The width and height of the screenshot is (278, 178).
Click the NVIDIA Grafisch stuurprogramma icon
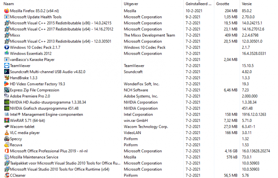[x=7, y=108]
